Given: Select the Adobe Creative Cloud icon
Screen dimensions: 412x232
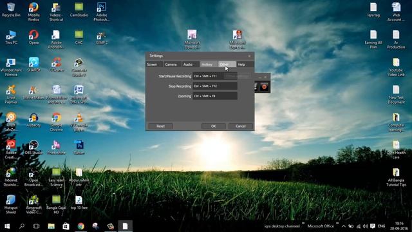Looking at the screenshot, I should pos(11,150).
